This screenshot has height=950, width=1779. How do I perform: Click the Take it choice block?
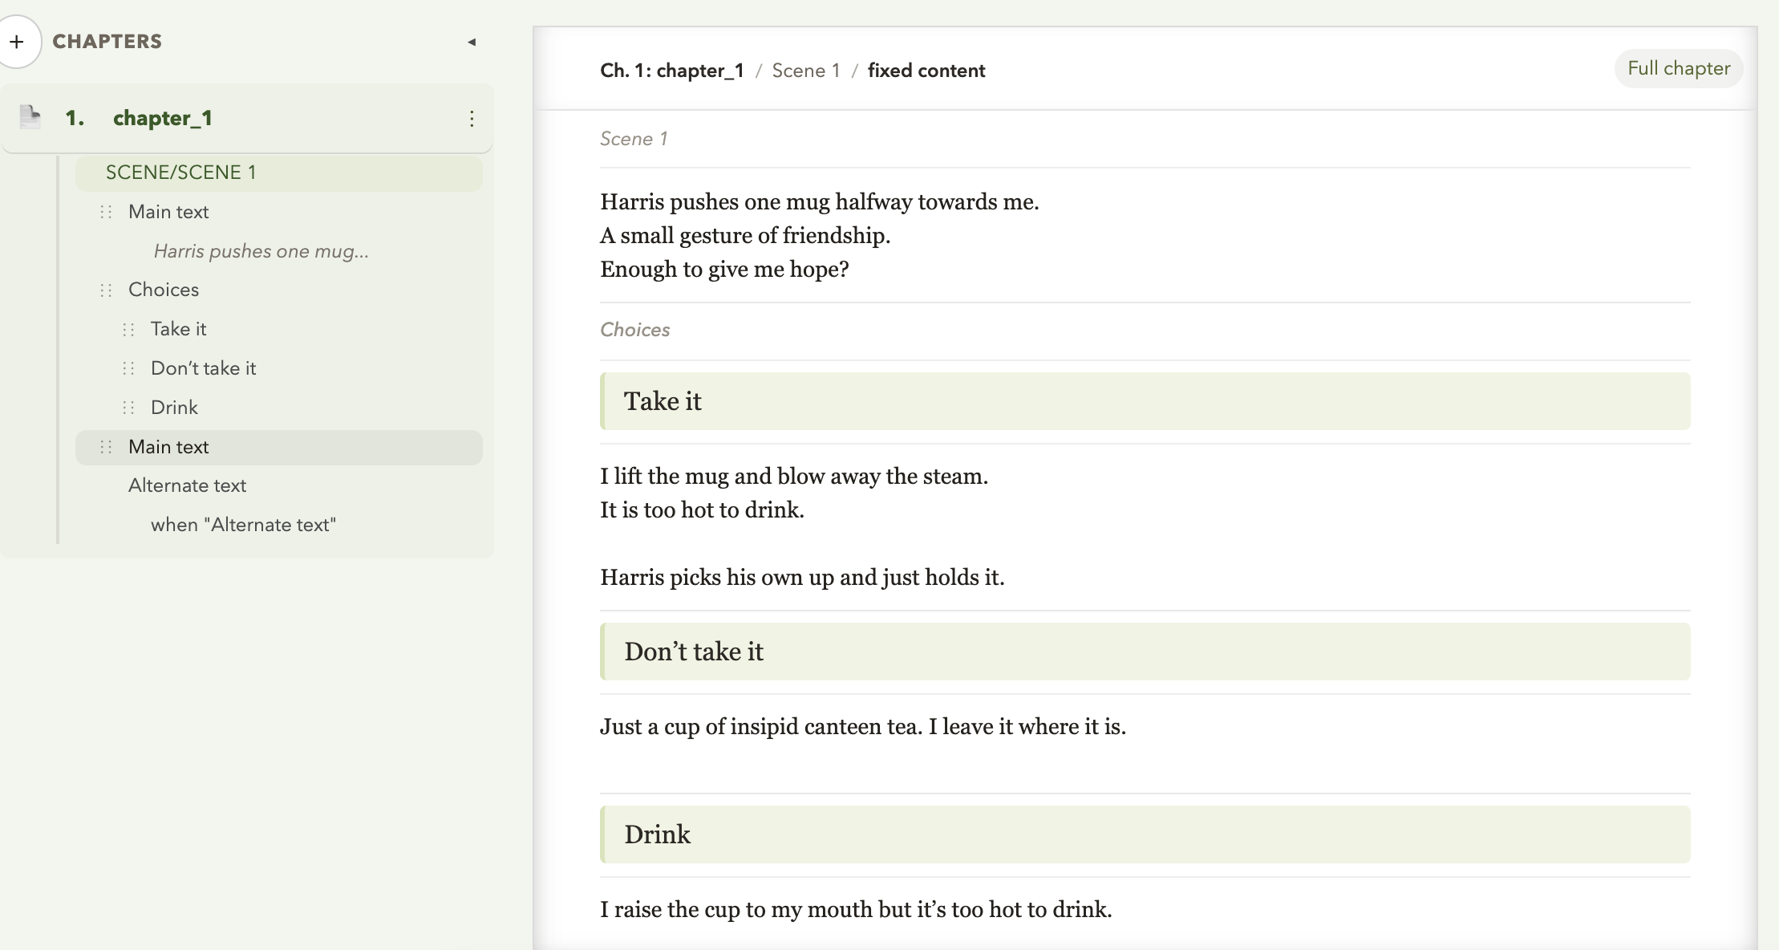pos(1145,401)
